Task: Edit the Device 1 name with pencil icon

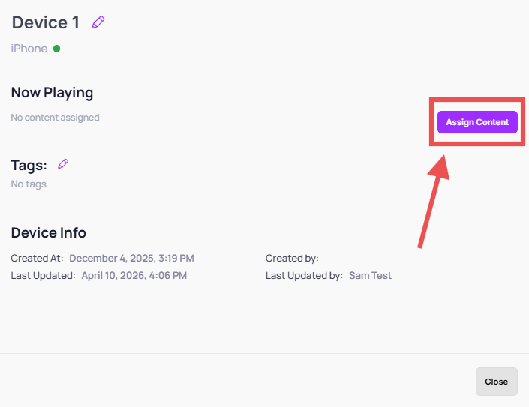Action: (98, 22)
